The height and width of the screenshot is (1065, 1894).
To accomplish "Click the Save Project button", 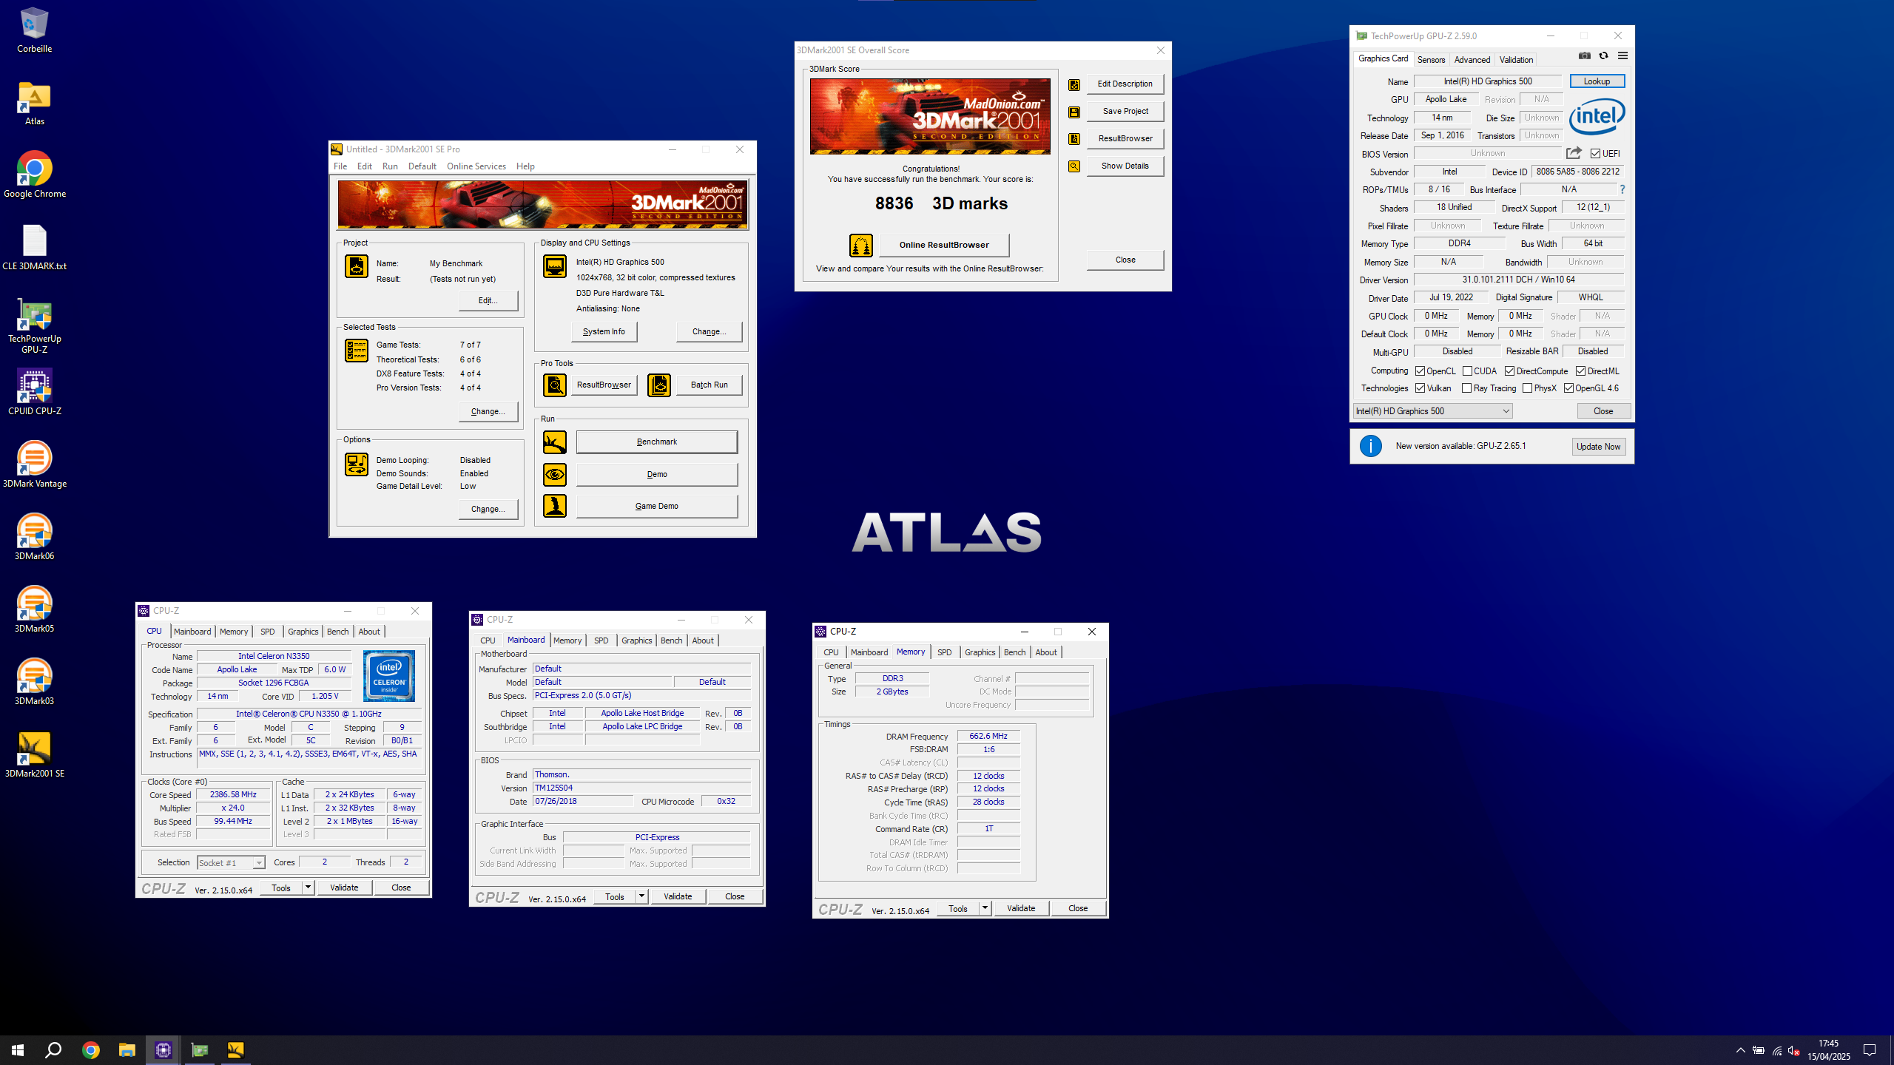I will pos(1125,111).
